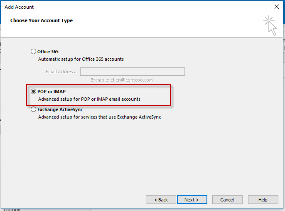Screen dimensions: 285x211
Task: Open Help for this dialog
Action: point(263,200)
